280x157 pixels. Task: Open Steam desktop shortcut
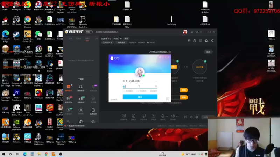tap(16, 35)
